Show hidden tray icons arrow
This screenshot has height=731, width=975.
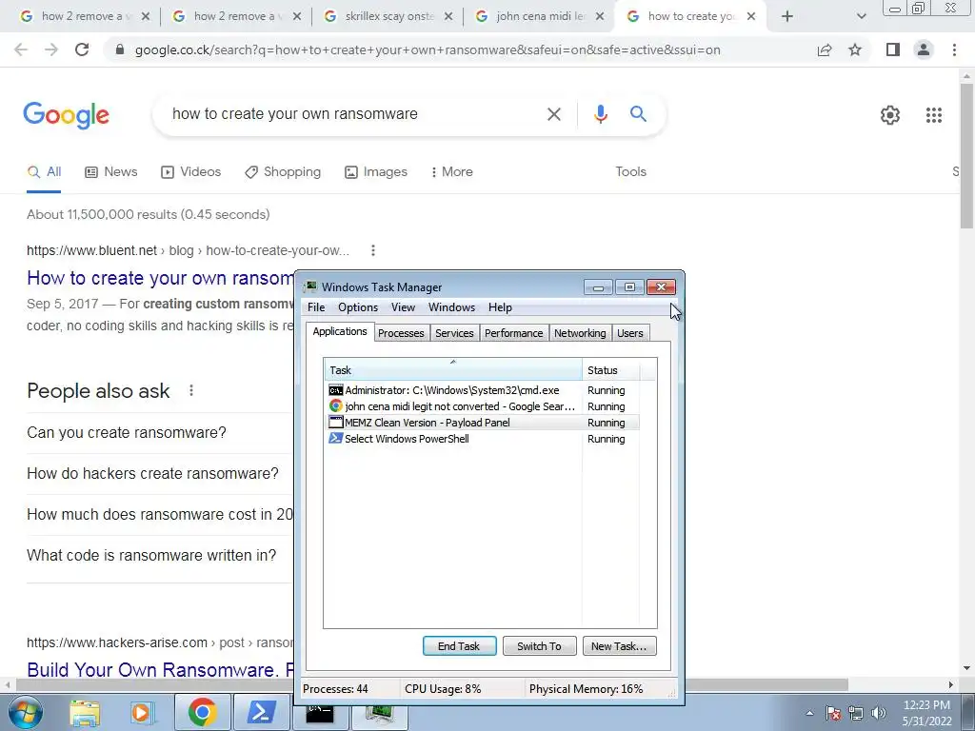tap(809, 713)
